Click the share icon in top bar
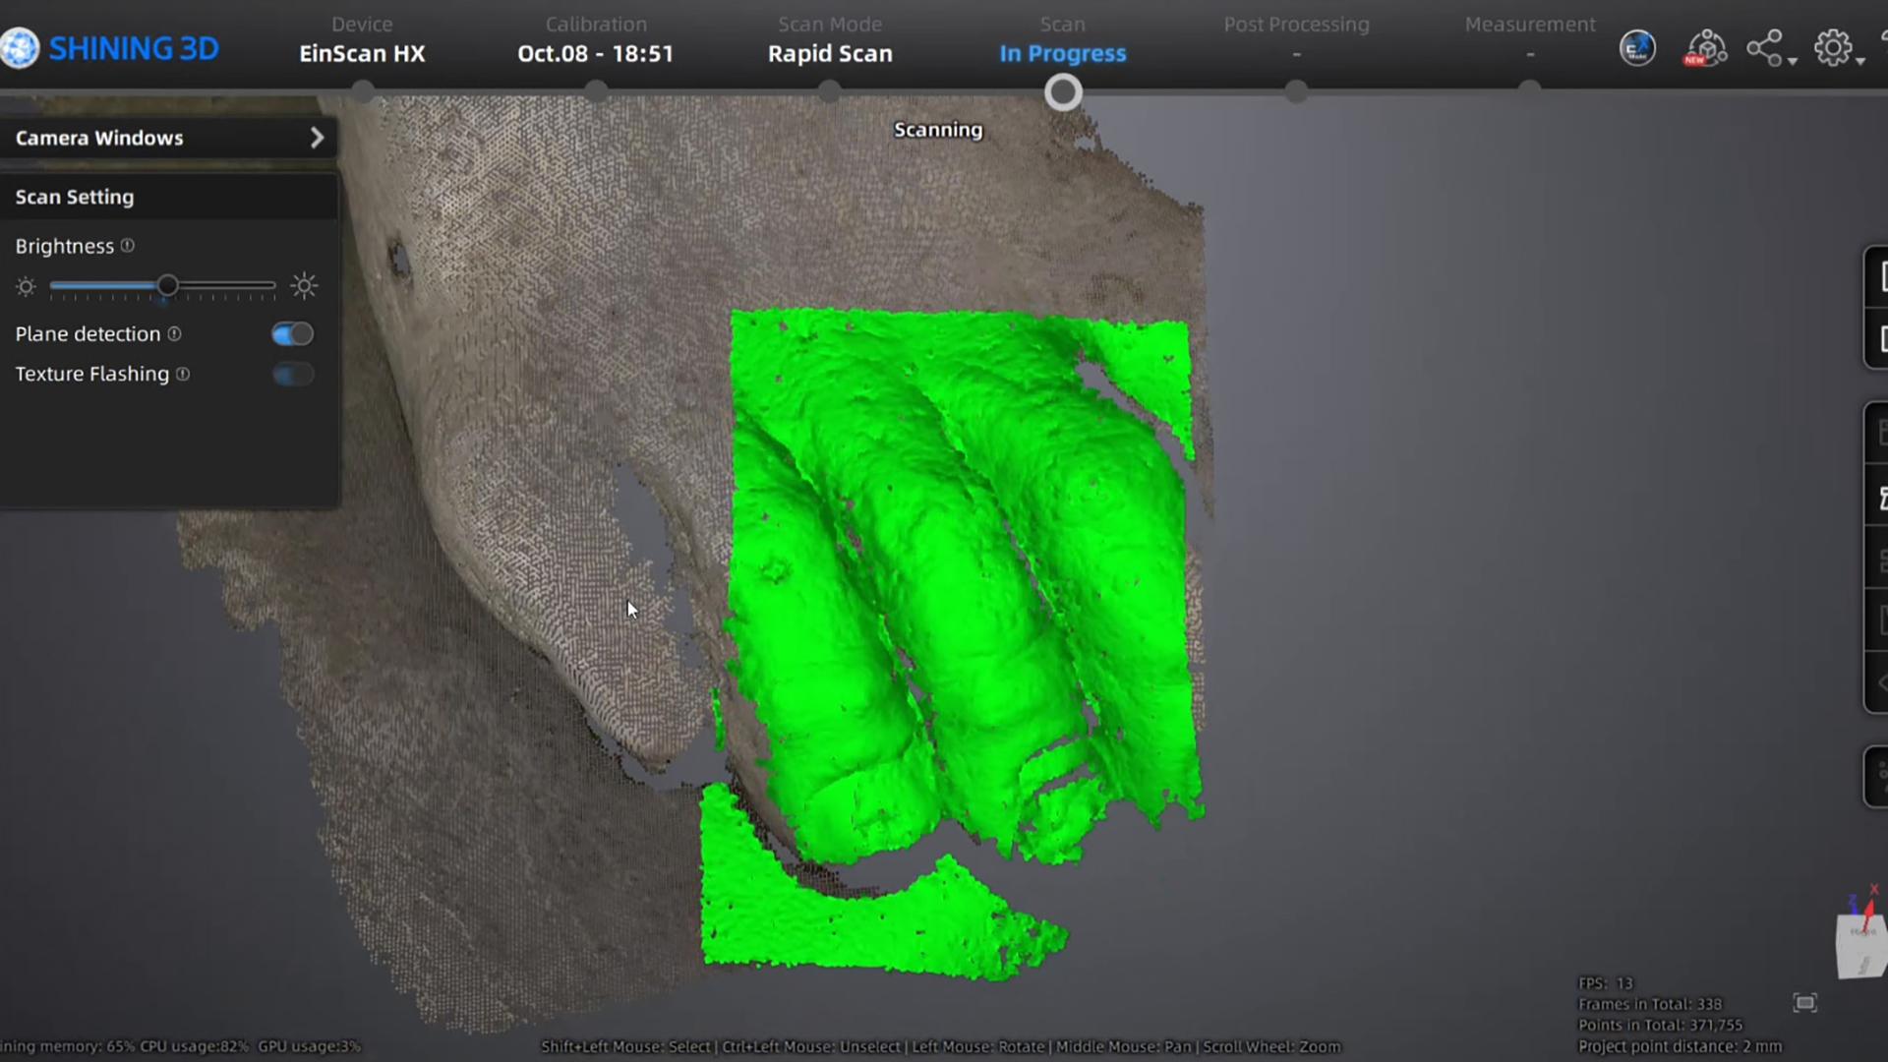The image size is (1888, 1062). (1764, 48)
